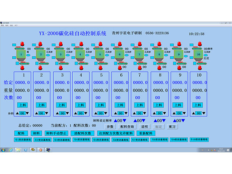Click the red indicator light below hopper 2

(x=41, y=67)
